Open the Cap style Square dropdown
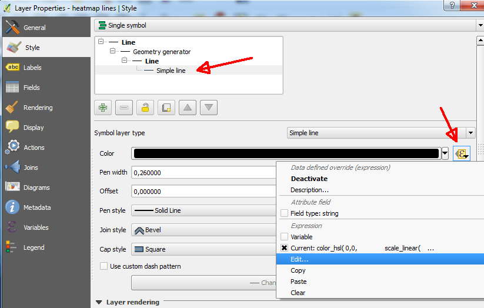 pos(203,249)
